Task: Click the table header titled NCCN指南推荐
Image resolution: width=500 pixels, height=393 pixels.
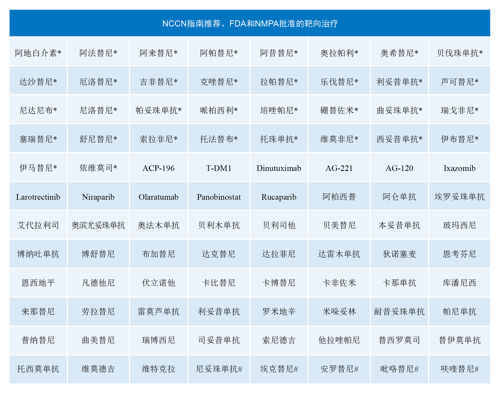Action: [250, 23]
